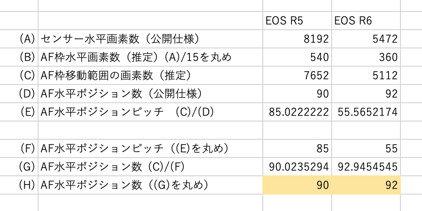The width and height of the screenshot is (422, 211).
Task: Select the AF水平ポジション数（公開仕様） label cell
Action: pos(150,94)
